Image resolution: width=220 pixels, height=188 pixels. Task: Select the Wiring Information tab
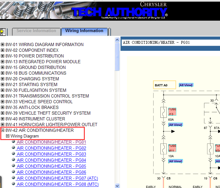(x=84, y=31)
